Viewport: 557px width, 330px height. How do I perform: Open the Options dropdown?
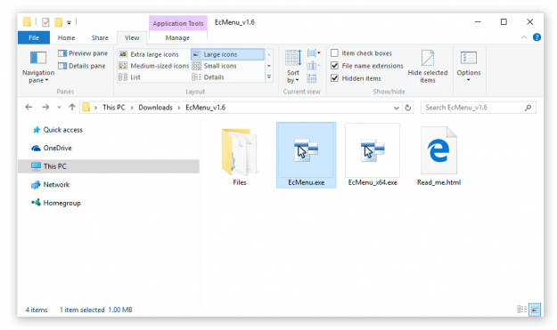click(x=469, y=67)
